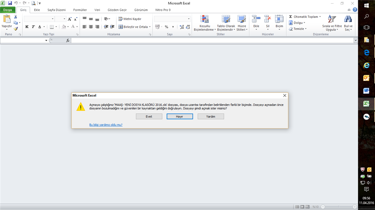
Task: Click the increase indent icon
Action: click(x=112, y=27)
